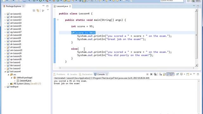The image size is (203, 114).
Task: Click the src folder icon
Action: (11, 75)
